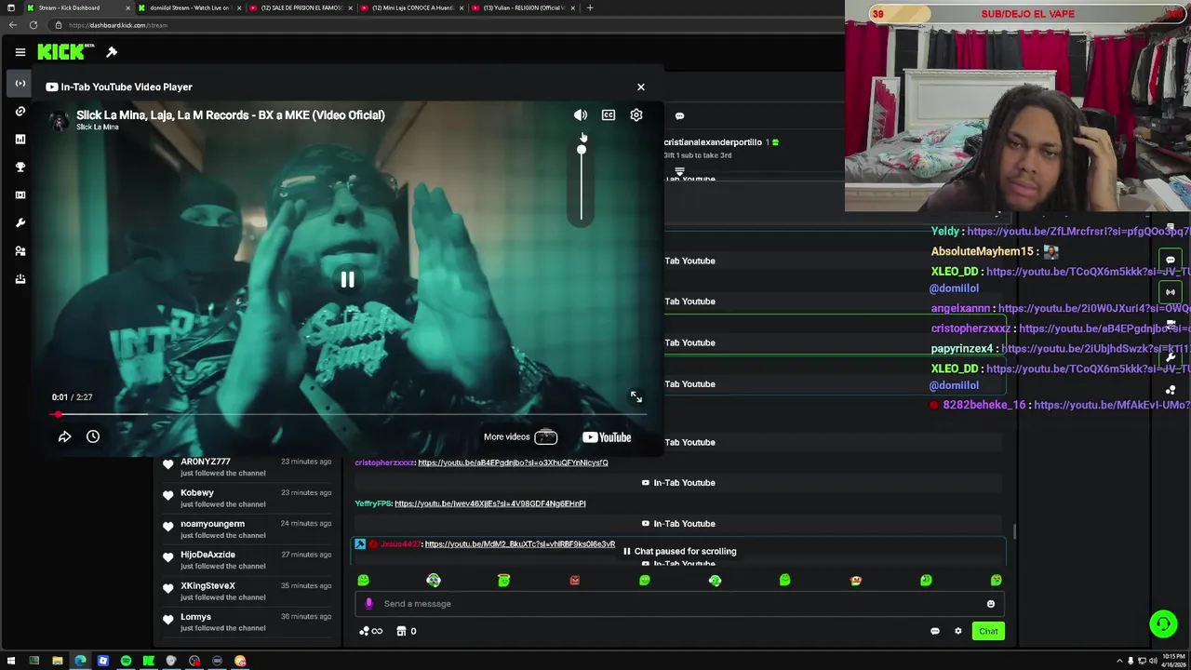Show hidden system tray icons
1191x670 pixels.
point(1119,662)
